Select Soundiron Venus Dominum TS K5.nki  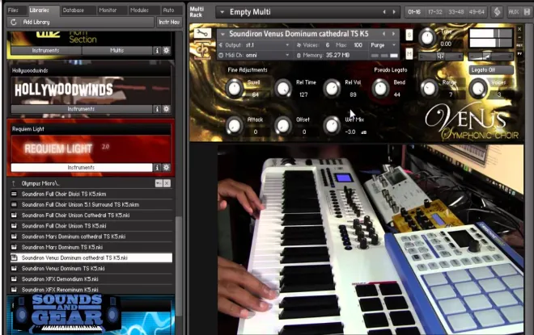click(91, 269)
